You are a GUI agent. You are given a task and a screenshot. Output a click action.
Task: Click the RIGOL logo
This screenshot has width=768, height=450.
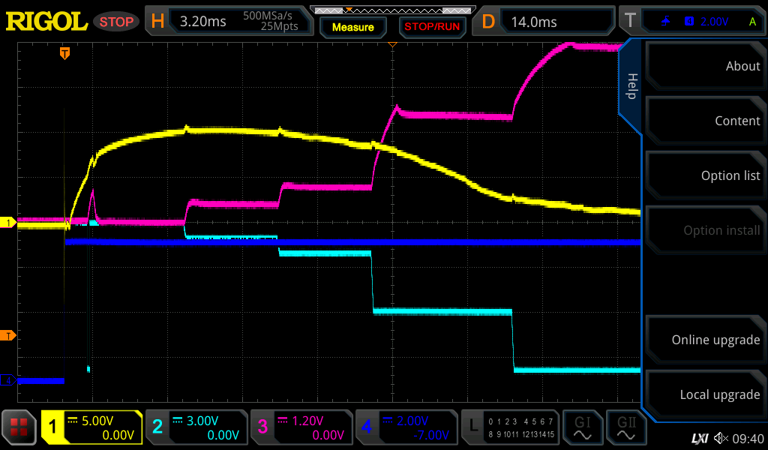point(46,21)
